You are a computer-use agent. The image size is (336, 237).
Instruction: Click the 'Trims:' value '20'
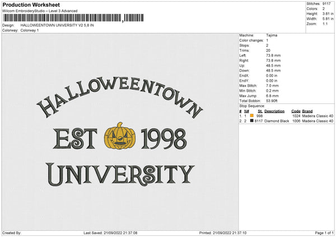coord(268,50)
